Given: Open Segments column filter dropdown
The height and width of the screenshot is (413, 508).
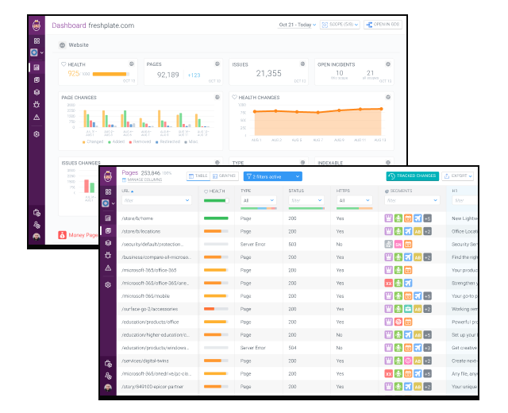Looking at the screenshot, I should 412,200.
